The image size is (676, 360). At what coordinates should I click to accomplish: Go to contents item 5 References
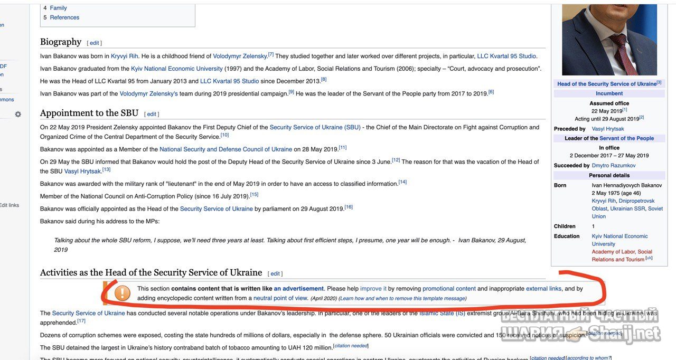point(64,17)
